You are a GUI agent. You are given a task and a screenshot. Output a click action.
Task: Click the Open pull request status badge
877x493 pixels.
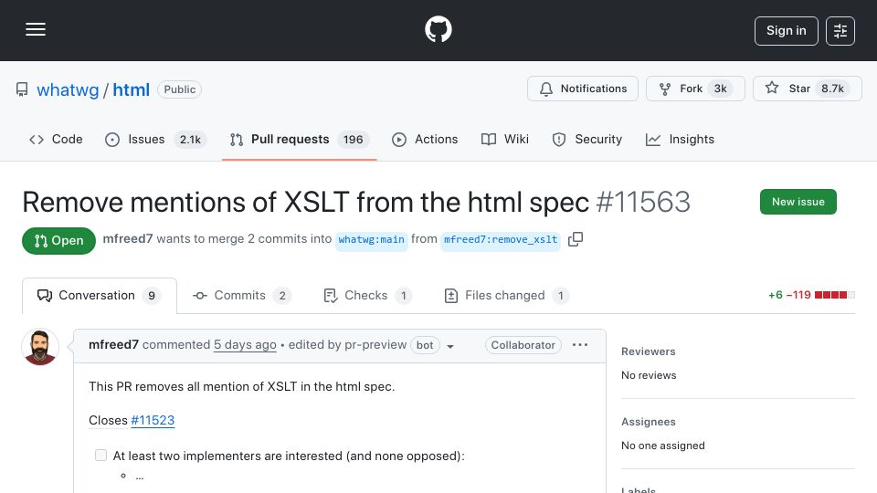(58, 241)
